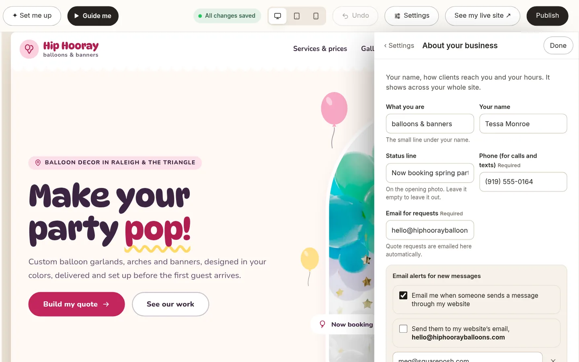Click the Publish button
This screenshot has height=362, width=579.
(x=547, y=16)
